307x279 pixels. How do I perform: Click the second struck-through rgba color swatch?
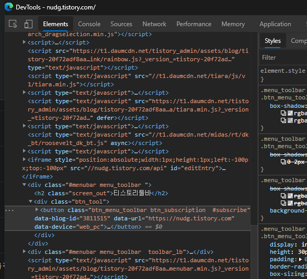click(290, 203)
